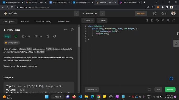Open the feedback chat smiley icon
The image size is (179, 100).
(x=171, y=79)
